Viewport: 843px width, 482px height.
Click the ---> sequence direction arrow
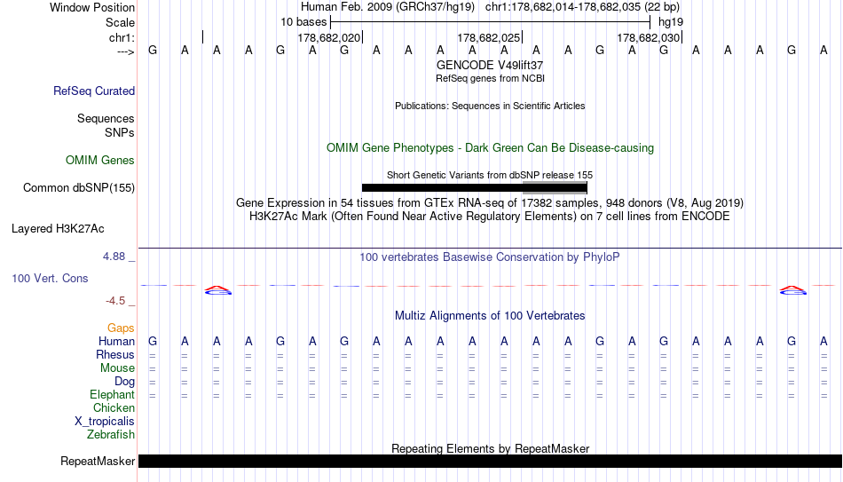tap(125, 51)
